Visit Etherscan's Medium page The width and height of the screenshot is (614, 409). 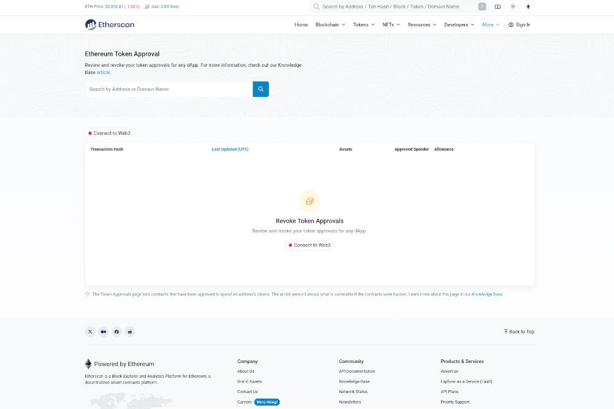tap(103, 331)
